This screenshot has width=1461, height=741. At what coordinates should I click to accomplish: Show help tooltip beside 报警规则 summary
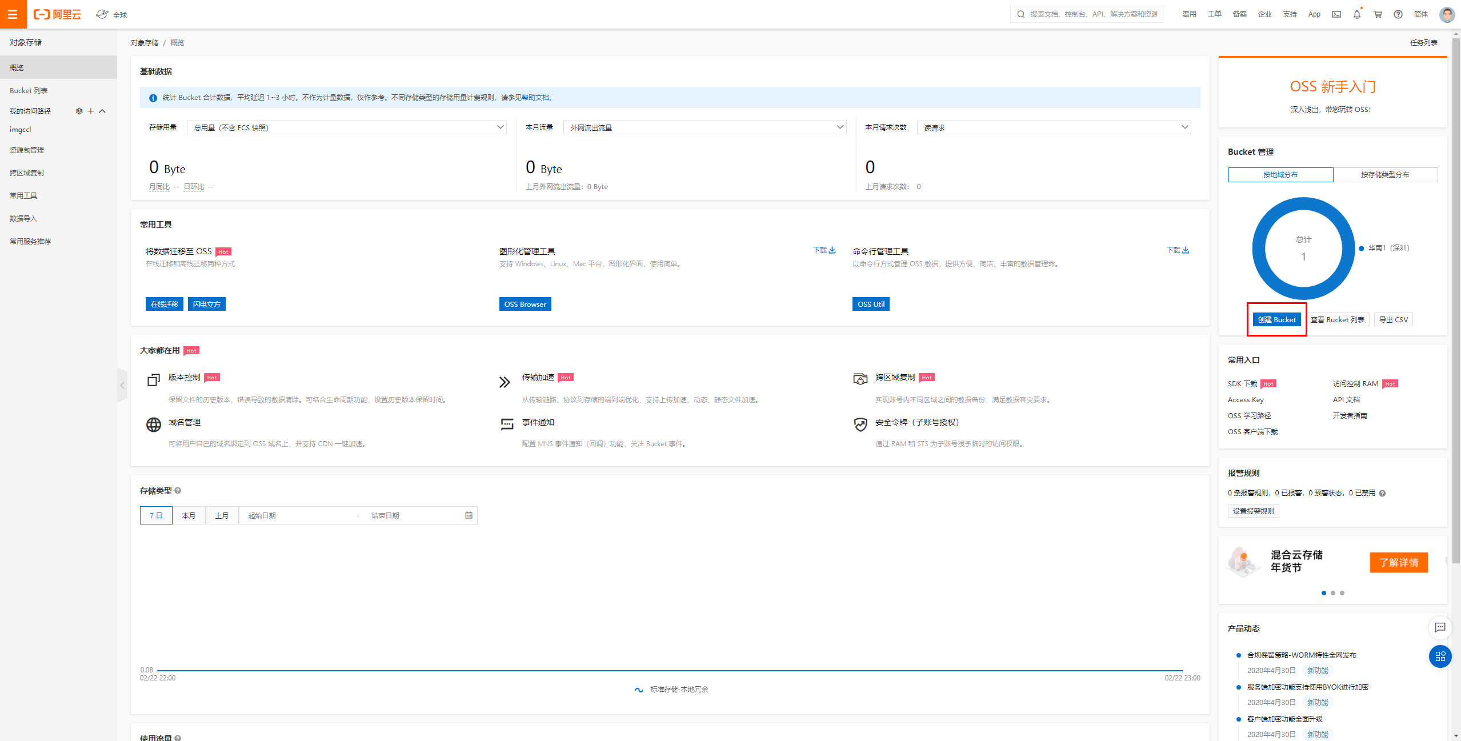pyautogui.click(x=1382, y=493)
